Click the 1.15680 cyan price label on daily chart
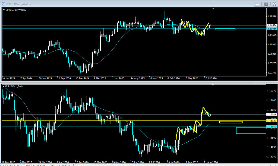Viewport: 278px width, 166px height. tap(272, 126)
